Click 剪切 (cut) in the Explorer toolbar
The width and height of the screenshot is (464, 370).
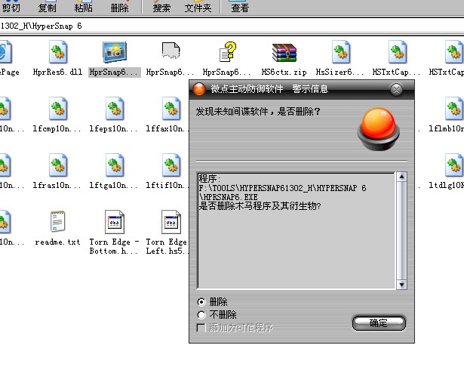click(x=11, y=8)
